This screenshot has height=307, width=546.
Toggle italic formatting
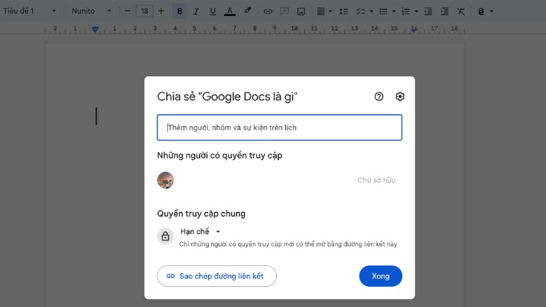coord(196,11)
